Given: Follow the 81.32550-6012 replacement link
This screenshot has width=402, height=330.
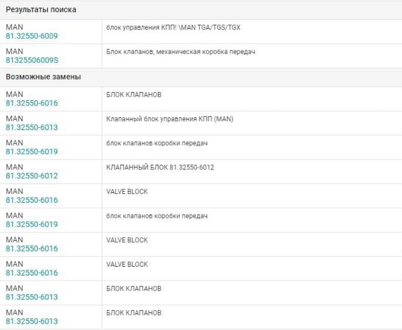Looking at the screenshot, I should (32, 176).
